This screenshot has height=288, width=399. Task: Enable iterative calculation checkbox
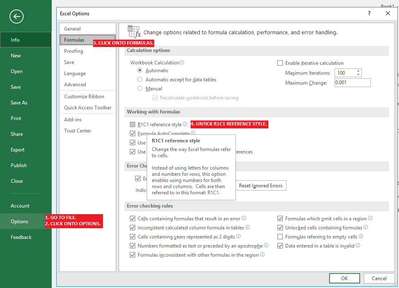(280, 63)
